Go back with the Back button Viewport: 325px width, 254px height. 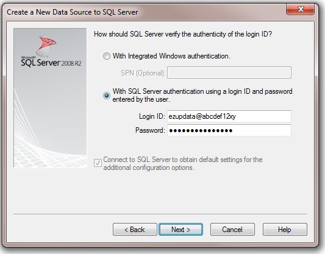click(x=135, y=230)
